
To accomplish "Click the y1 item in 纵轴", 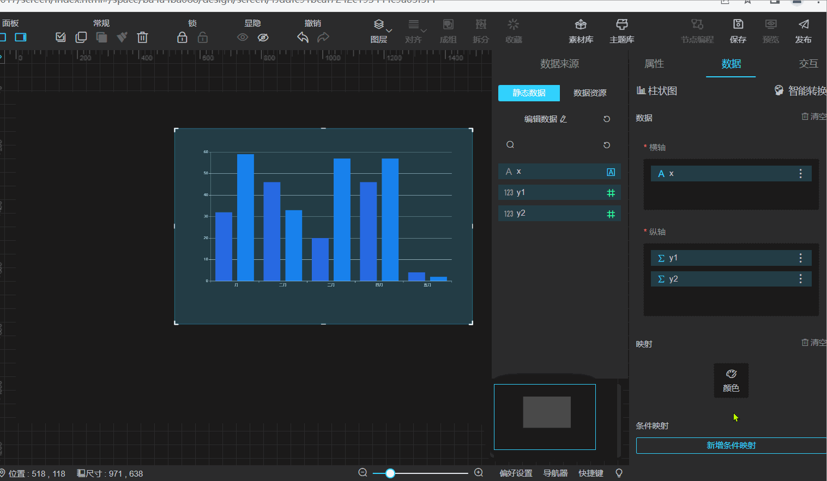I will (x=731, y=258).
